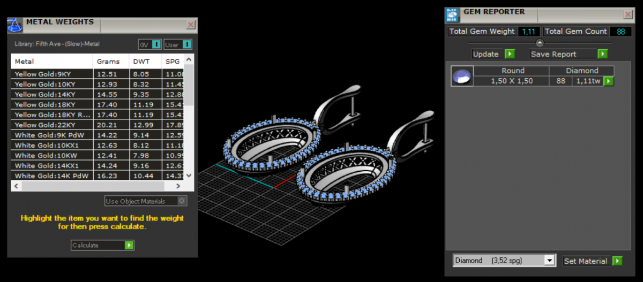Click the Gem Reporter panel icon

(453, 14)
